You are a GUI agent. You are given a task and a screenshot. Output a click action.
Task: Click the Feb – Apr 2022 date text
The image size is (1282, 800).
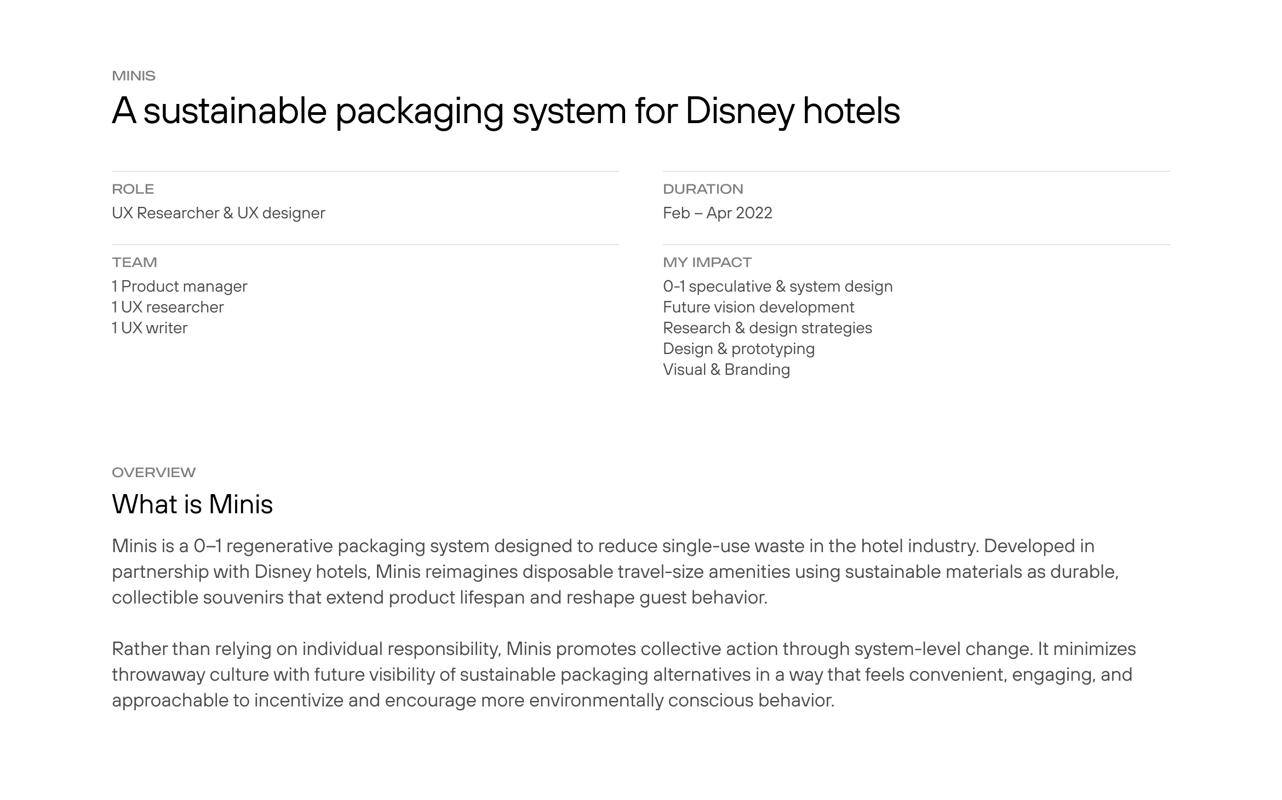(717, 213)
